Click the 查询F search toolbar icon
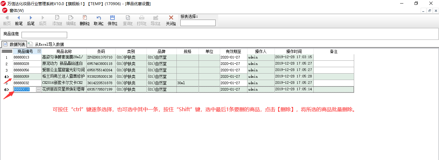 point(128,21)
